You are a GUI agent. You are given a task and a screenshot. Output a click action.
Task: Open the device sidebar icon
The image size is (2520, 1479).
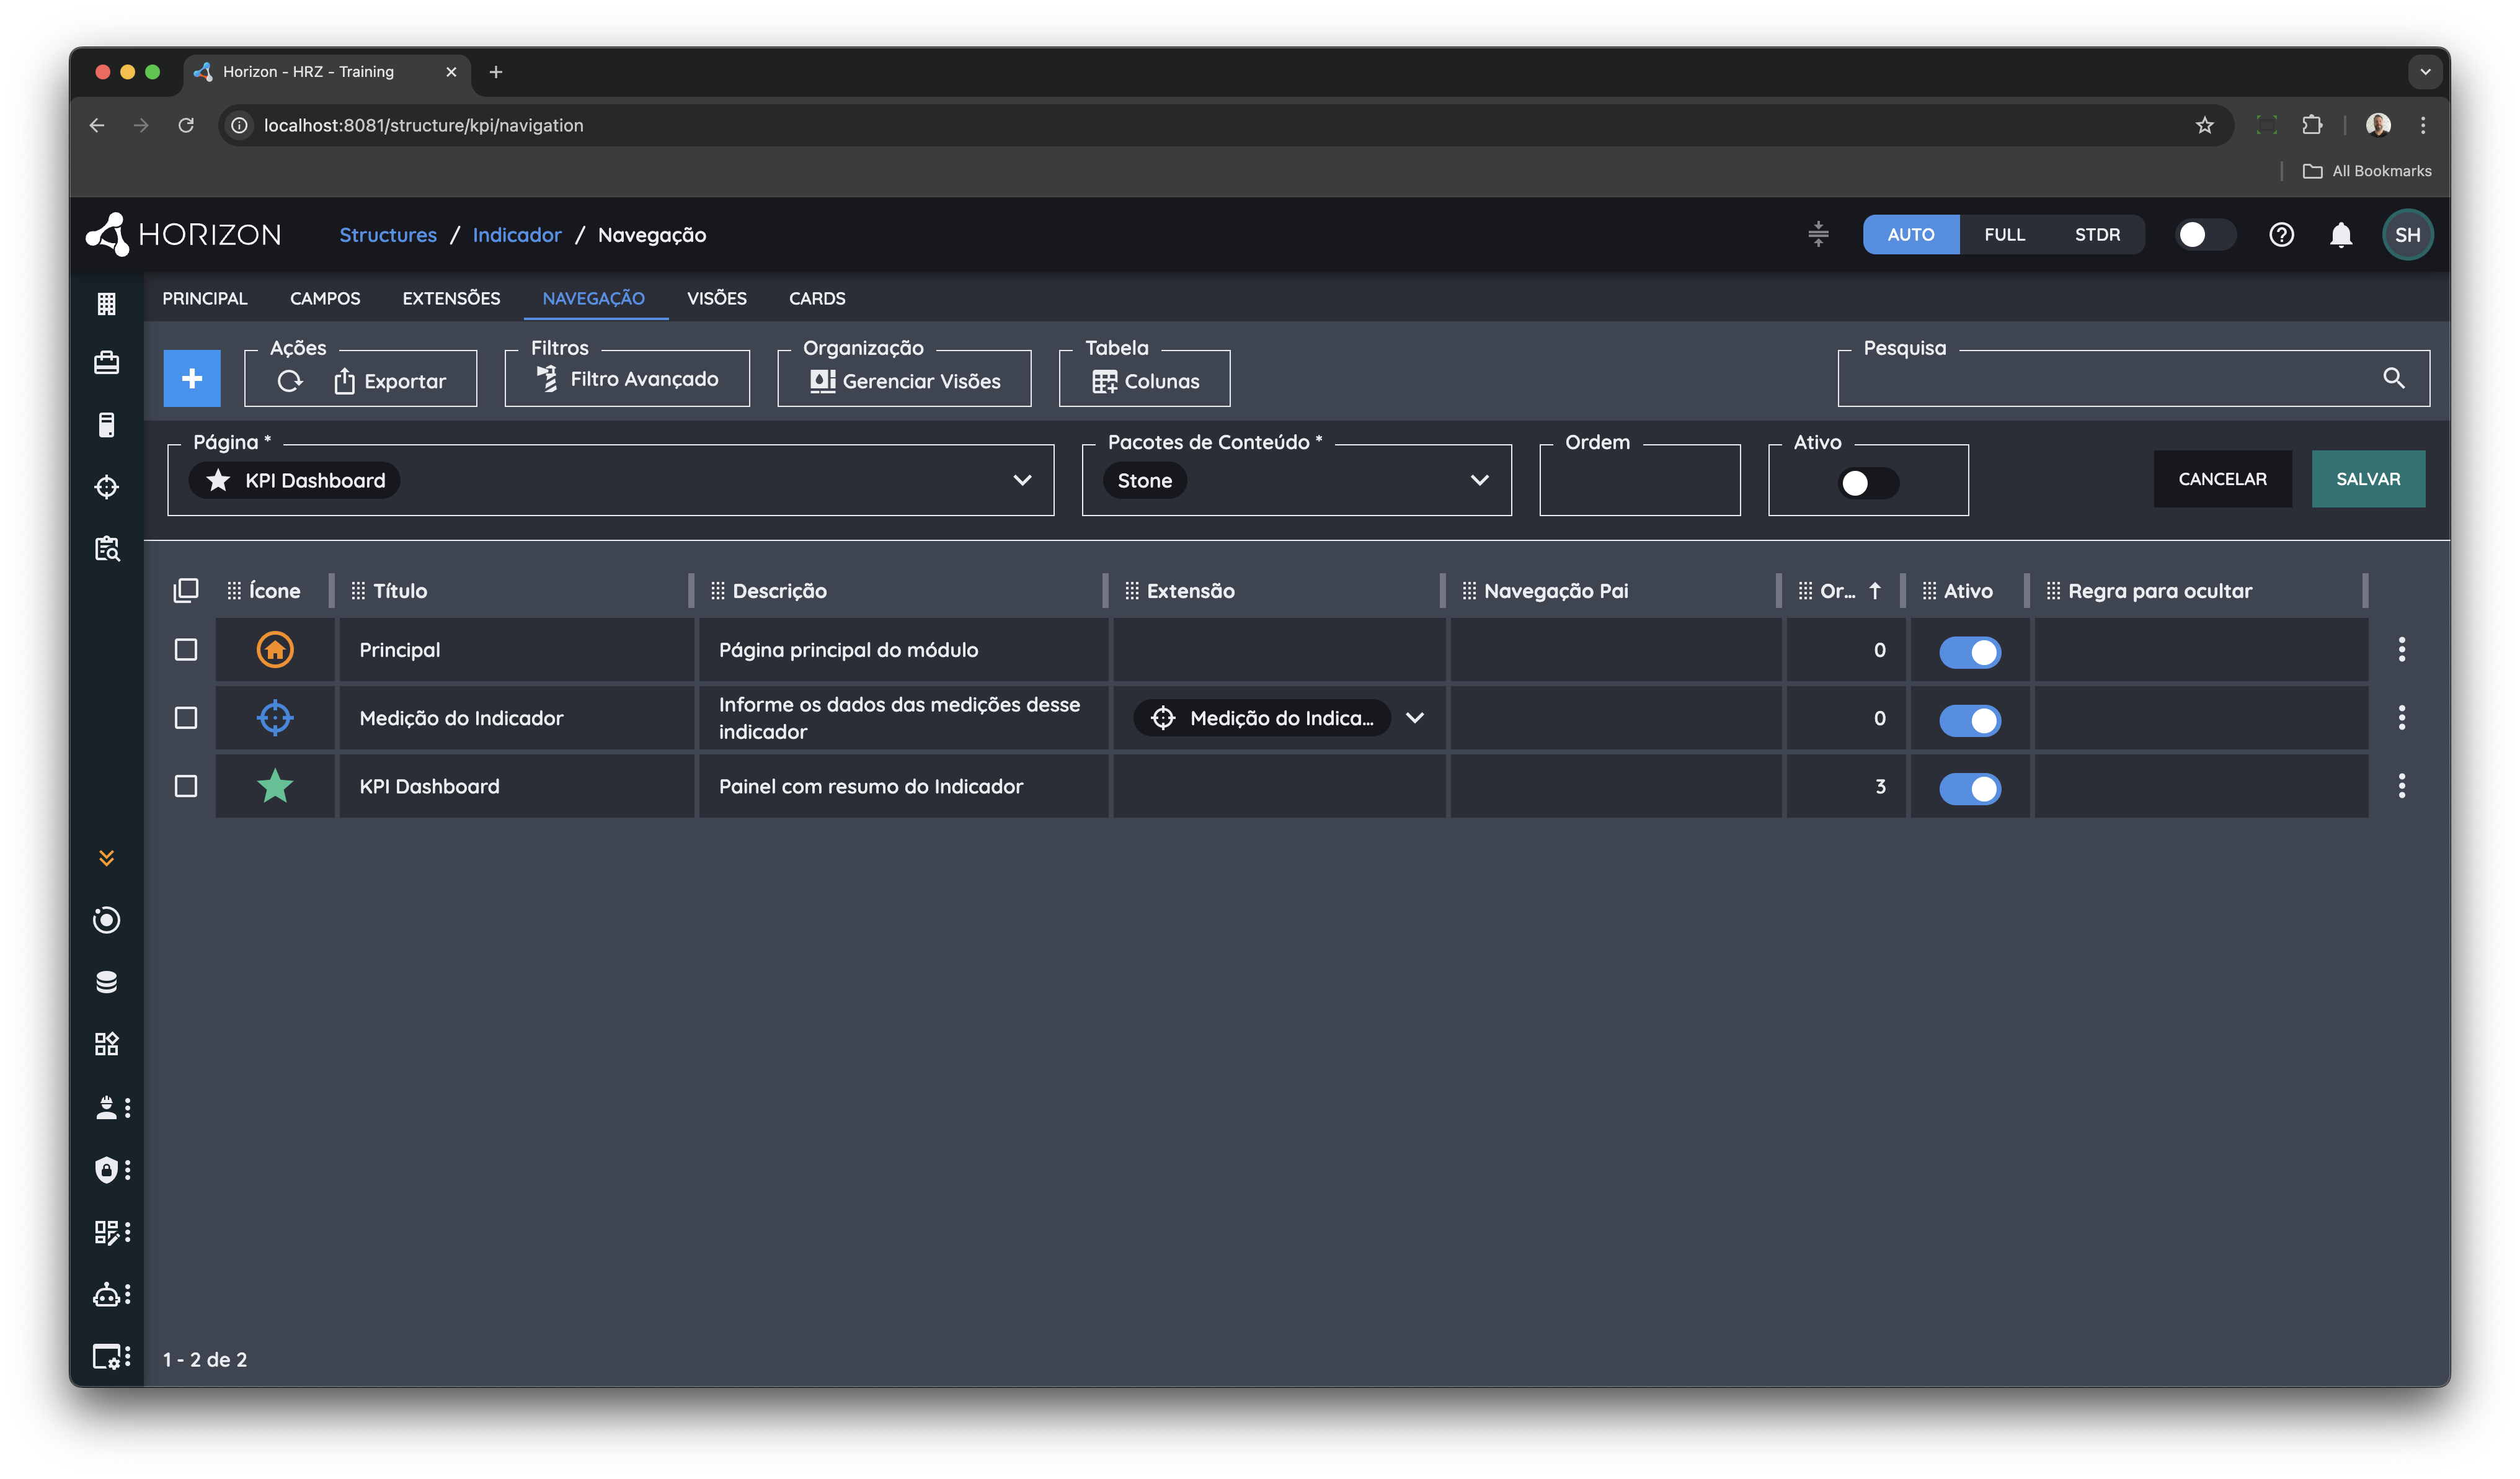pyautogui.click(x=106, y=426)
